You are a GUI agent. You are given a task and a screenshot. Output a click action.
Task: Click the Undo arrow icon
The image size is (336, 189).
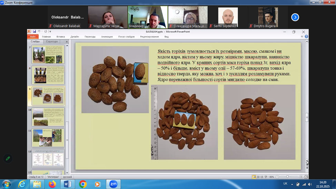point(39,31)
